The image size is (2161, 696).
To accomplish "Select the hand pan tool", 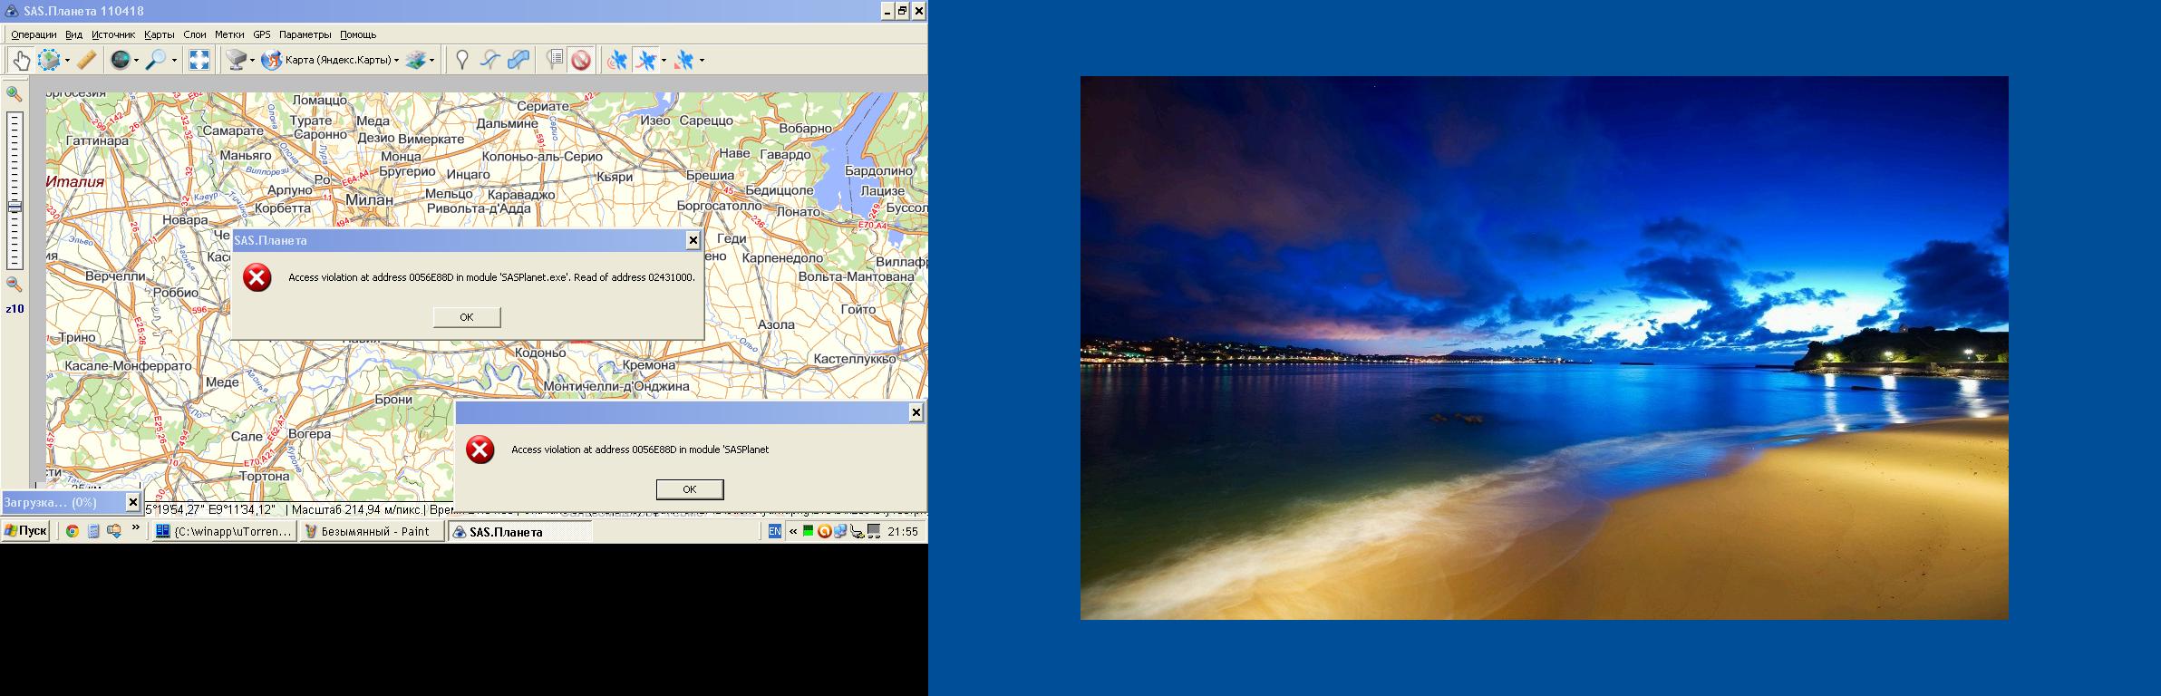I will coord(20,61).
